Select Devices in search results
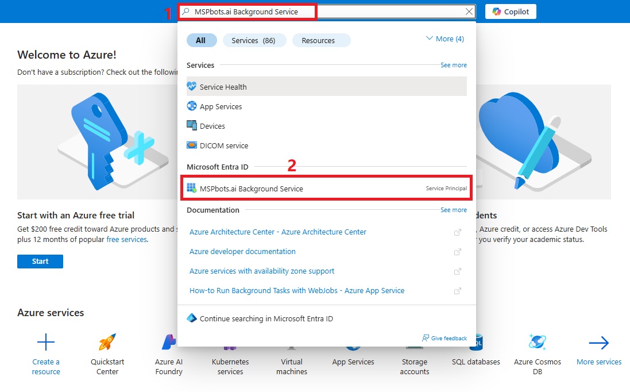630x392 pixels. click(212, 126)
